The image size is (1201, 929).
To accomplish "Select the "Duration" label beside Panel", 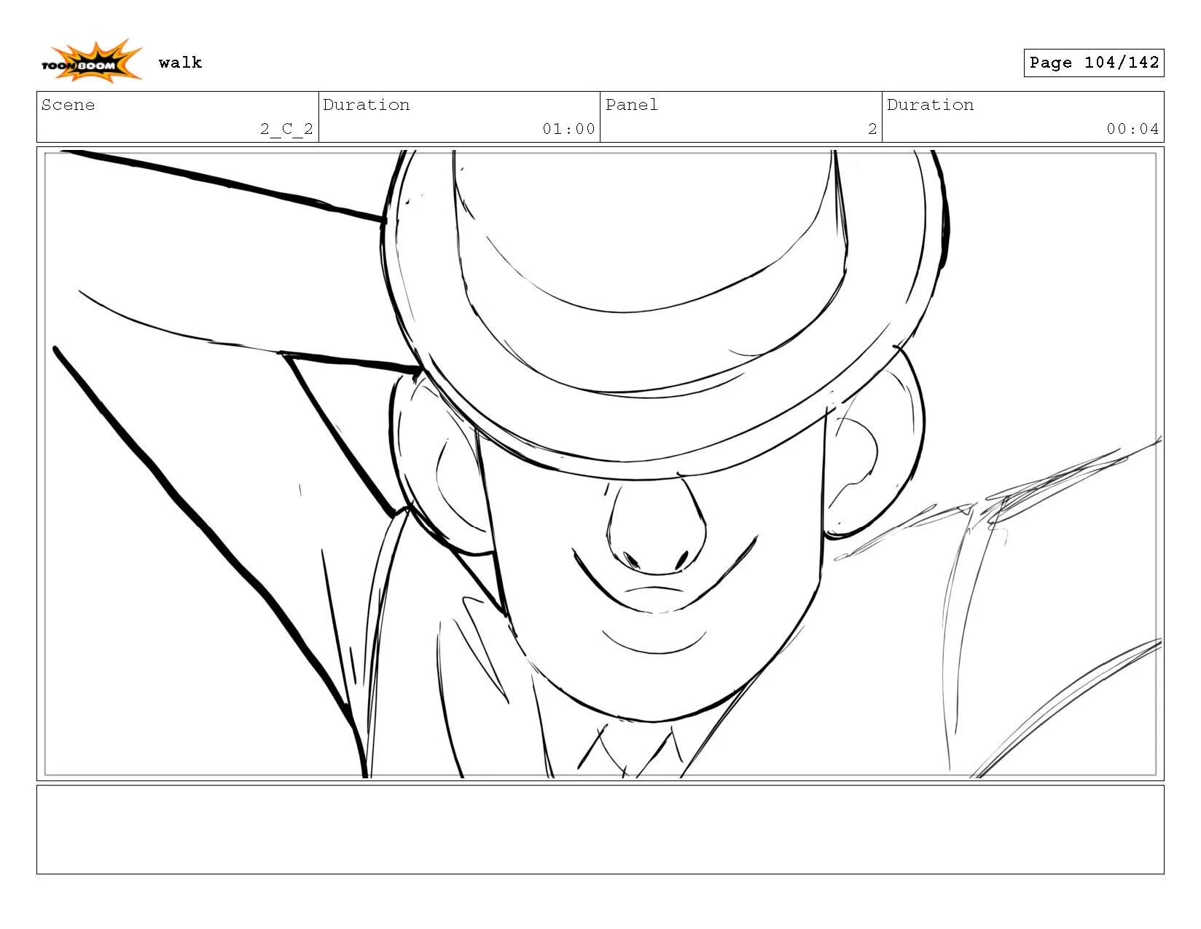I will (931, 105).
